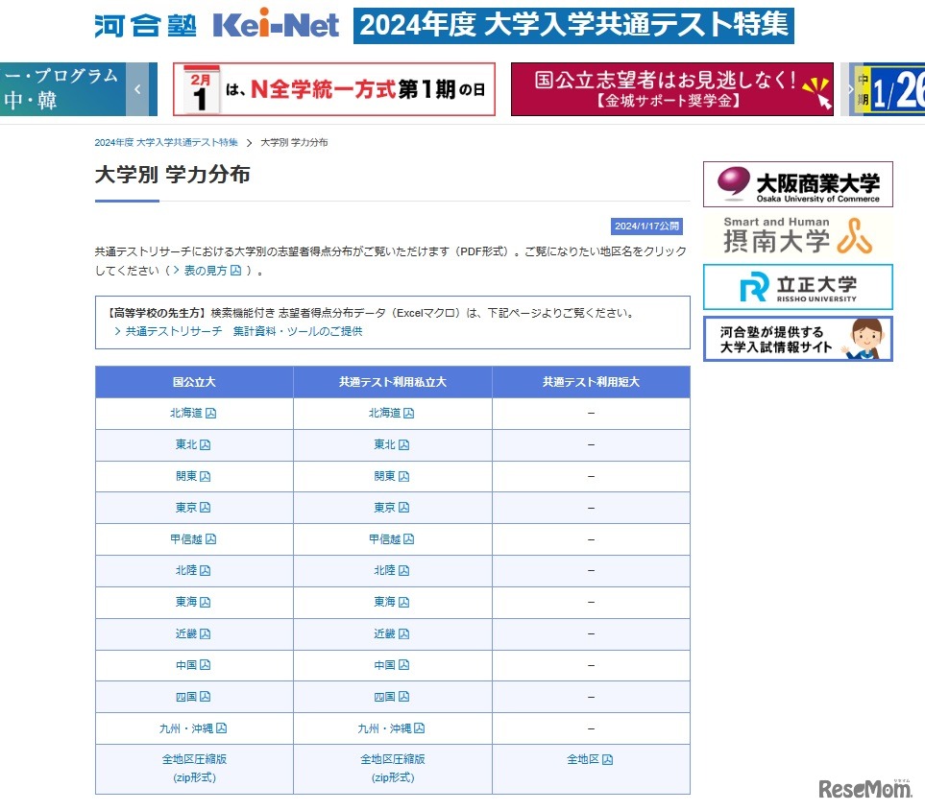Screen dimensions: 925x811
Task: Open 北海道 PDF under 共通テスト利用私立大
Action: (x=392, y=413)
